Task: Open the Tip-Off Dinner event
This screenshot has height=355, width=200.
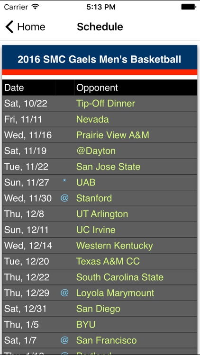Action: (106, 104)
